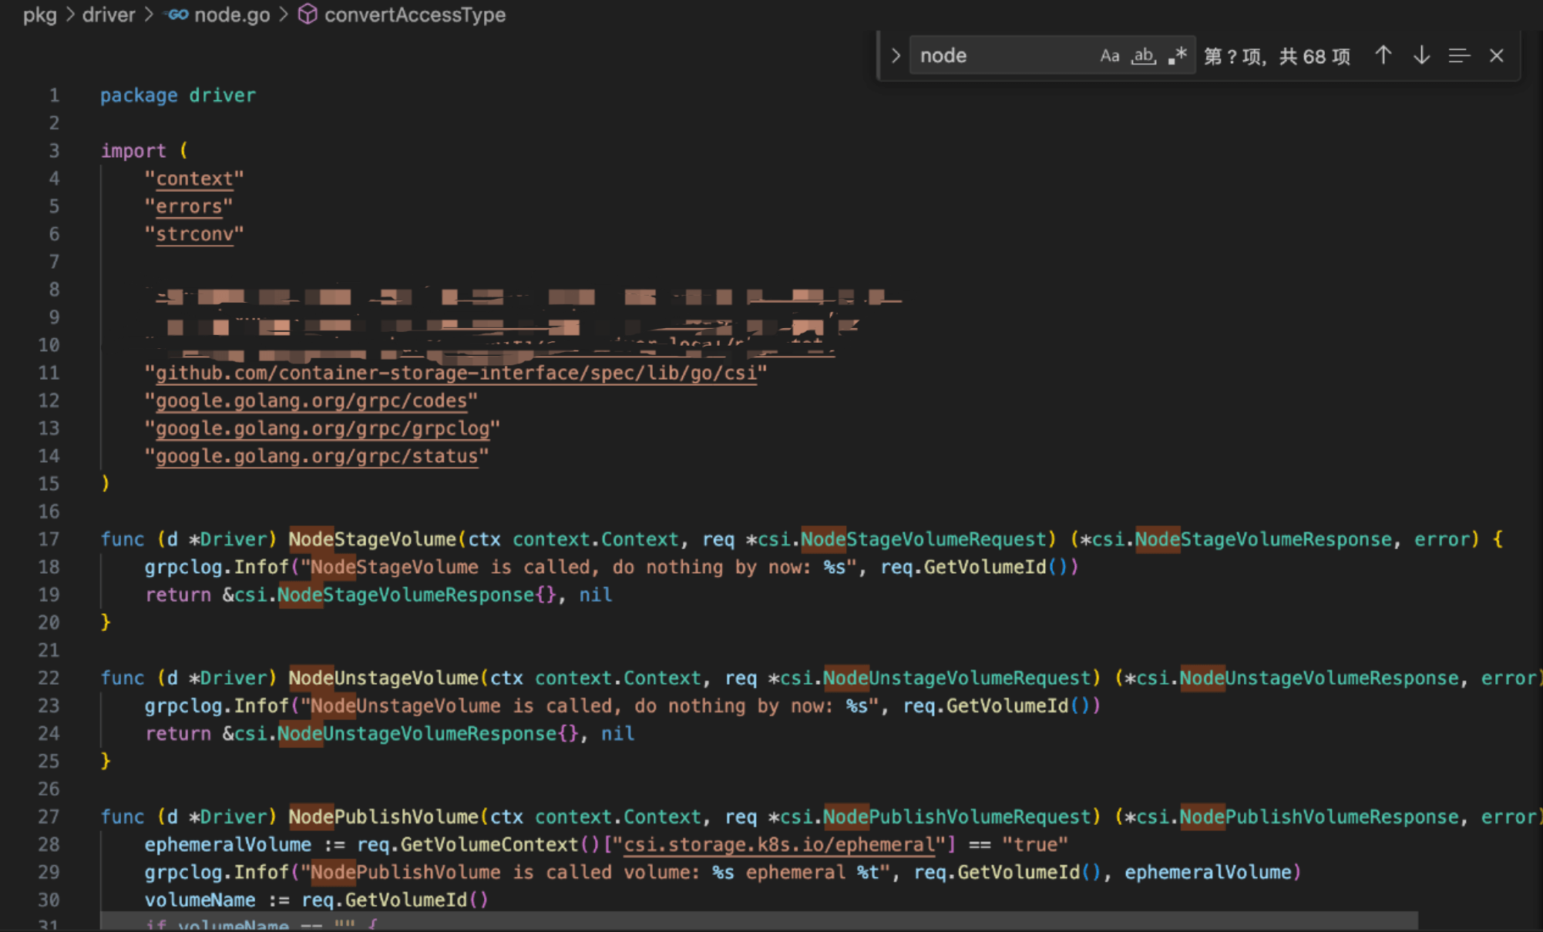Viewport: 1543px width, 932px height.
Task: Open github.com container-storage-interface csi import link
Action: click(456, 373)
